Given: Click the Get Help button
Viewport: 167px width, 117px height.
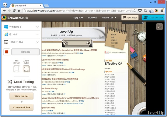Looking at the screenshot, I should point(130,18).
